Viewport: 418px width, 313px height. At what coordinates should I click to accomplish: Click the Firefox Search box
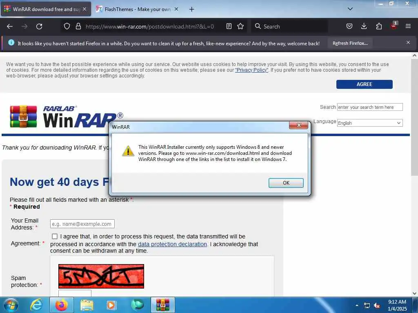click(x=289, y=26)
